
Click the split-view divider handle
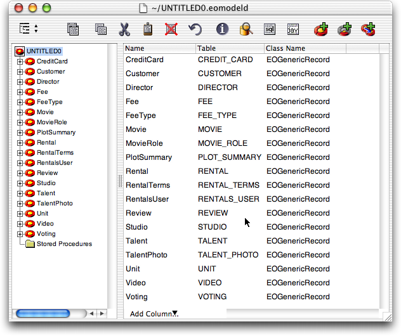point(120,181)
